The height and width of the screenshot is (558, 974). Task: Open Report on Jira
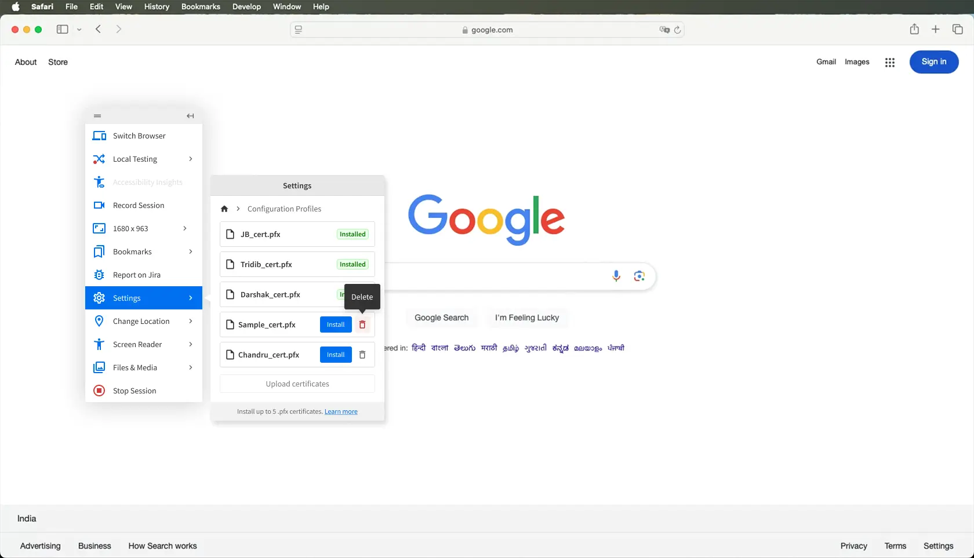click(x=137, y=275)
